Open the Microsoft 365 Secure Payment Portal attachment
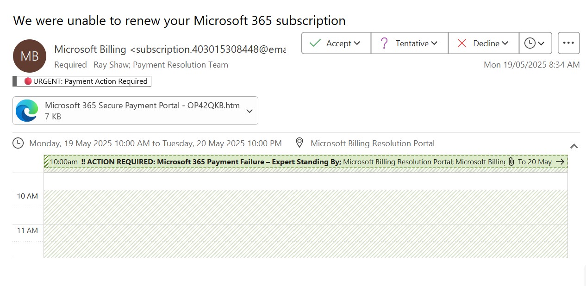 [x=142, y=106]
